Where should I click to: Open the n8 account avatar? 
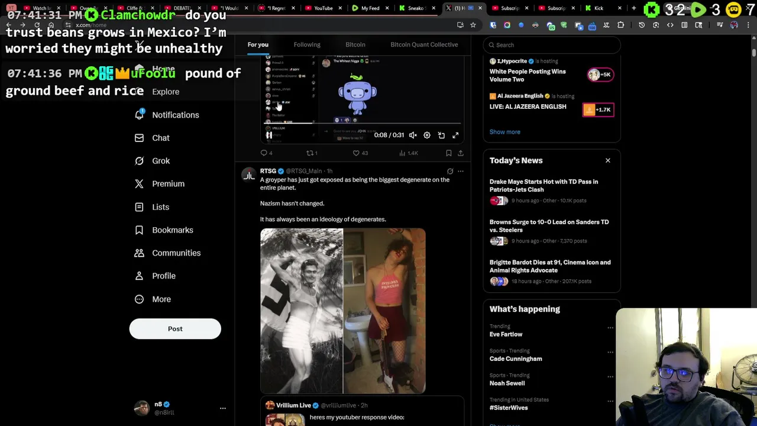coord(142,408)
